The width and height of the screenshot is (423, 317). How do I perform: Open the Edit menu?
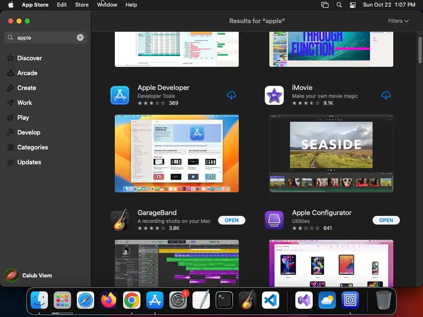pyautogui.click(x=62, y=5)
